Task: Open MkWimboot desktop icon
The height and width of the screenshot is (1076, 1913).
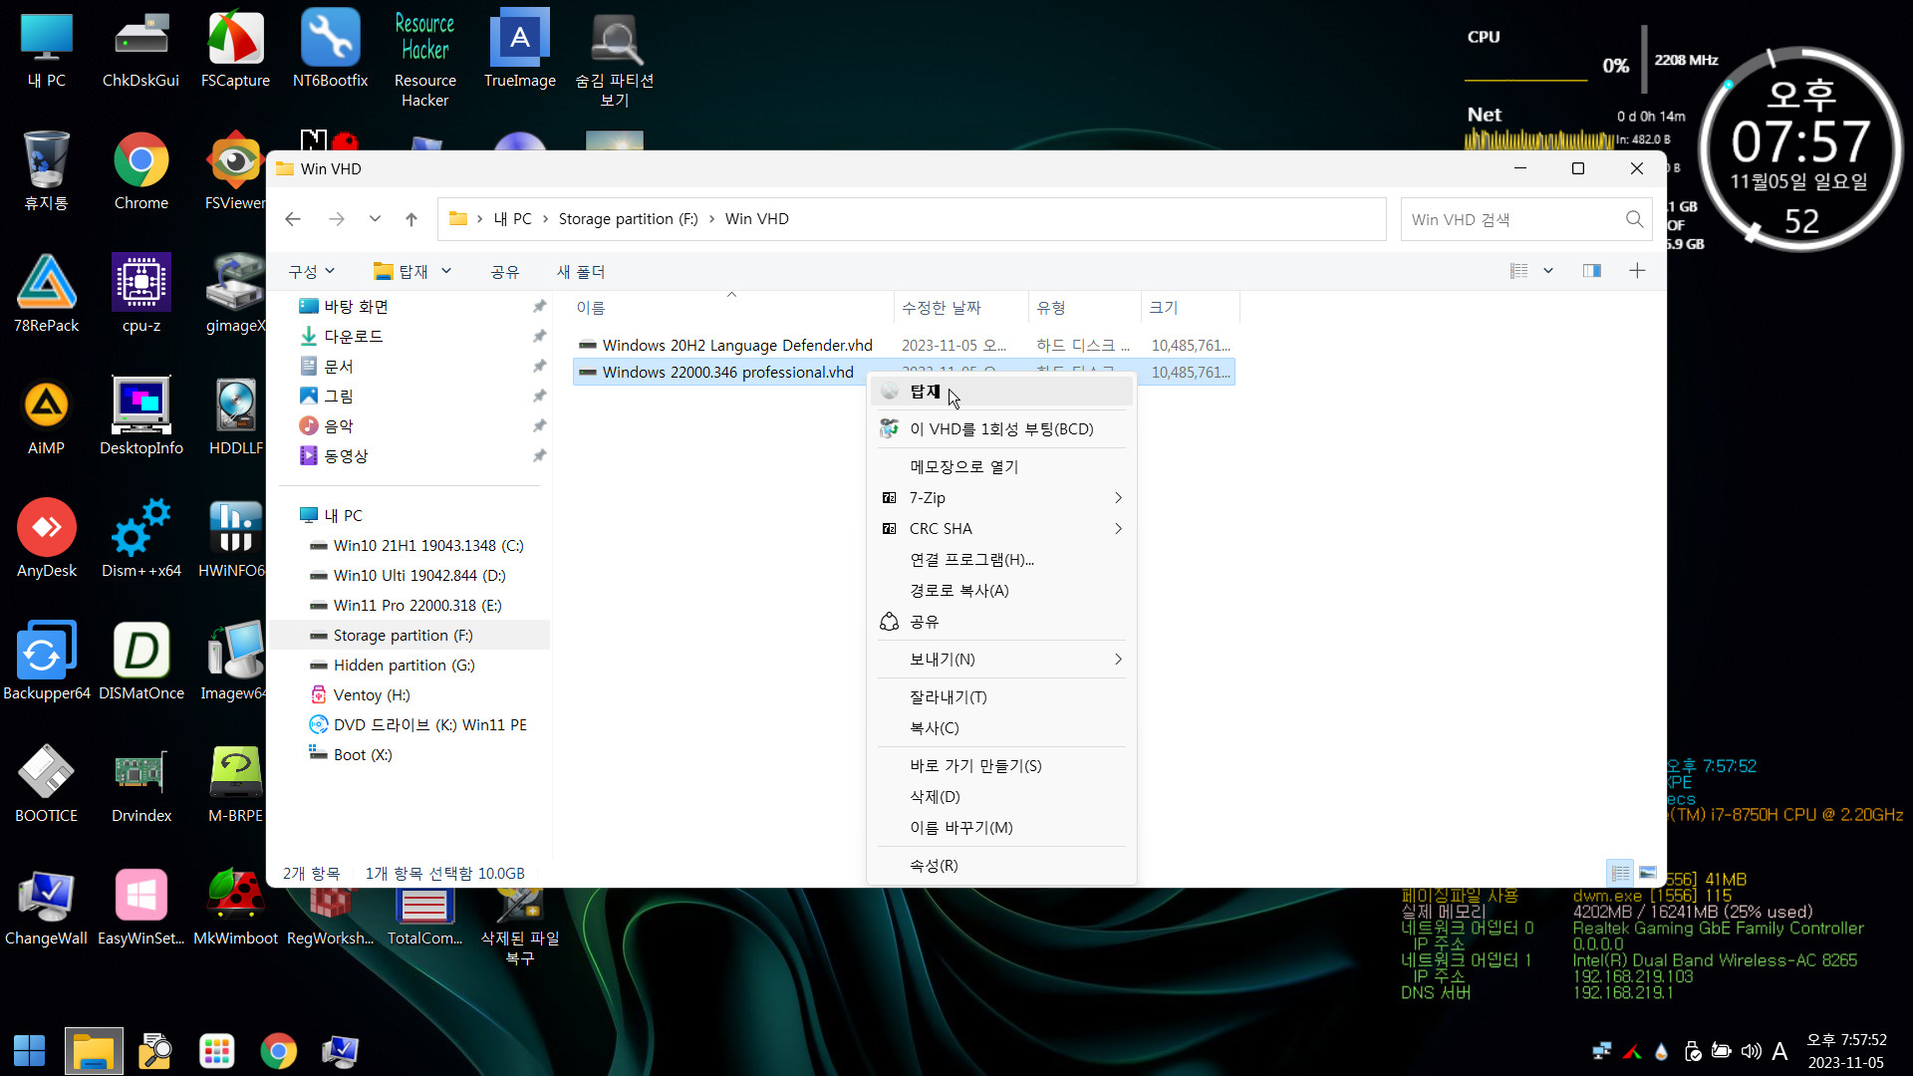Action: (236, 907)
